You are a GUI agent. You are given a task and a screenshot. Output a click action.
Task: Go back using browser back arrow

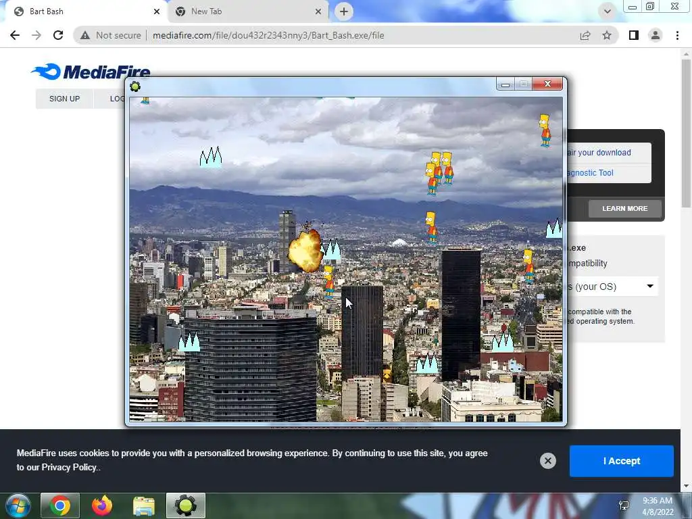(x=15, y=35)
